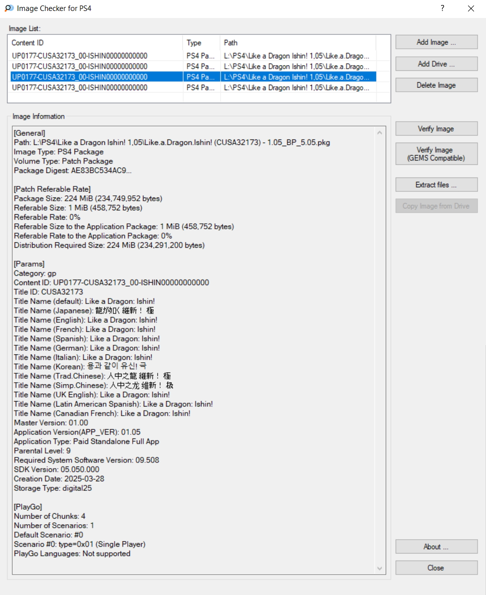
Task: Click 'Required System Software Version: 09.508'
Action: (87, 460)
